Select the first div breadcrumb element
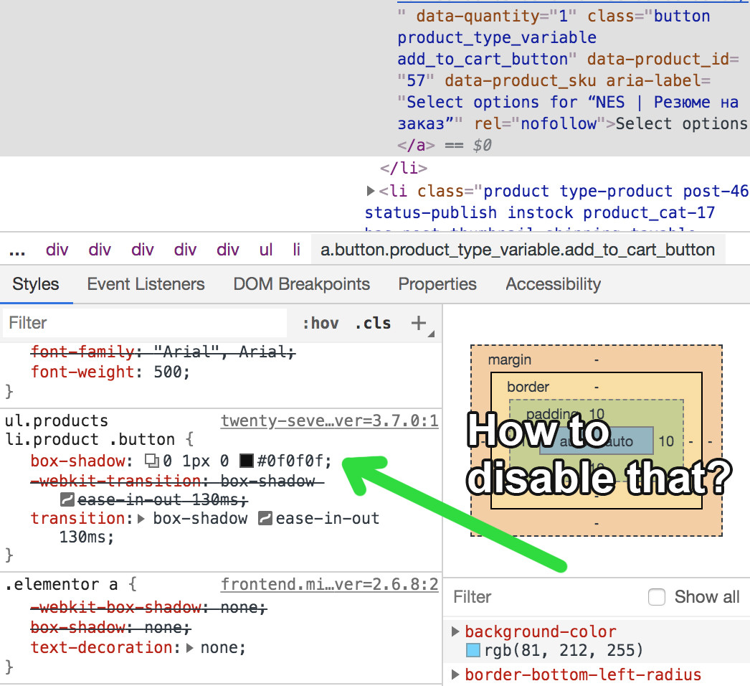This screenshot has height=686, width=750. tap(57, 250)
